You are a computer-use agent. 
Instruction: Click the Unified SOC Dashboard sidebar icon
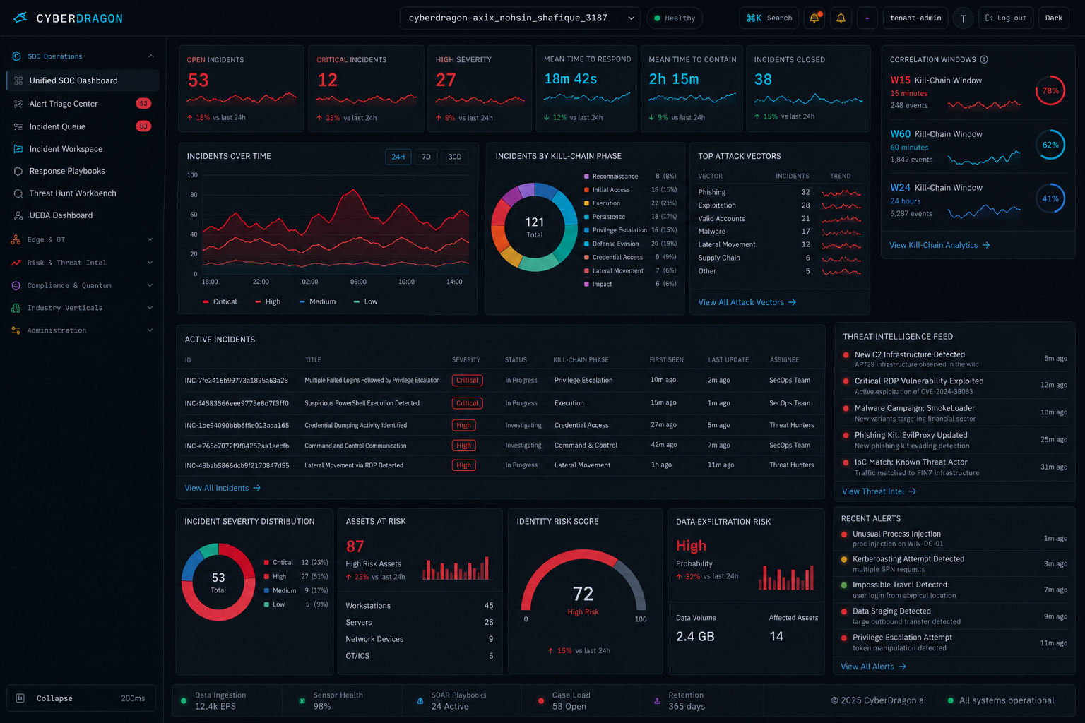tap(18, 80)
